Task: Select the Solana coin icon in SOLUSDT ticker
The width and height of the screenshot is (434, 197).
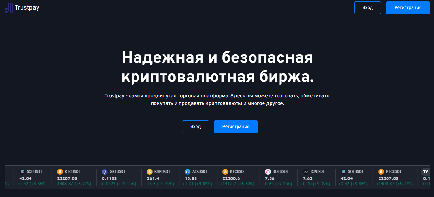Action: pyautogui.click(x=22, y=171)
